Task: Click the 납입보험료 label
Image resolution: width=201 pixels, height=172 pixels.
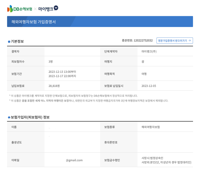Action: coord(18,86)
